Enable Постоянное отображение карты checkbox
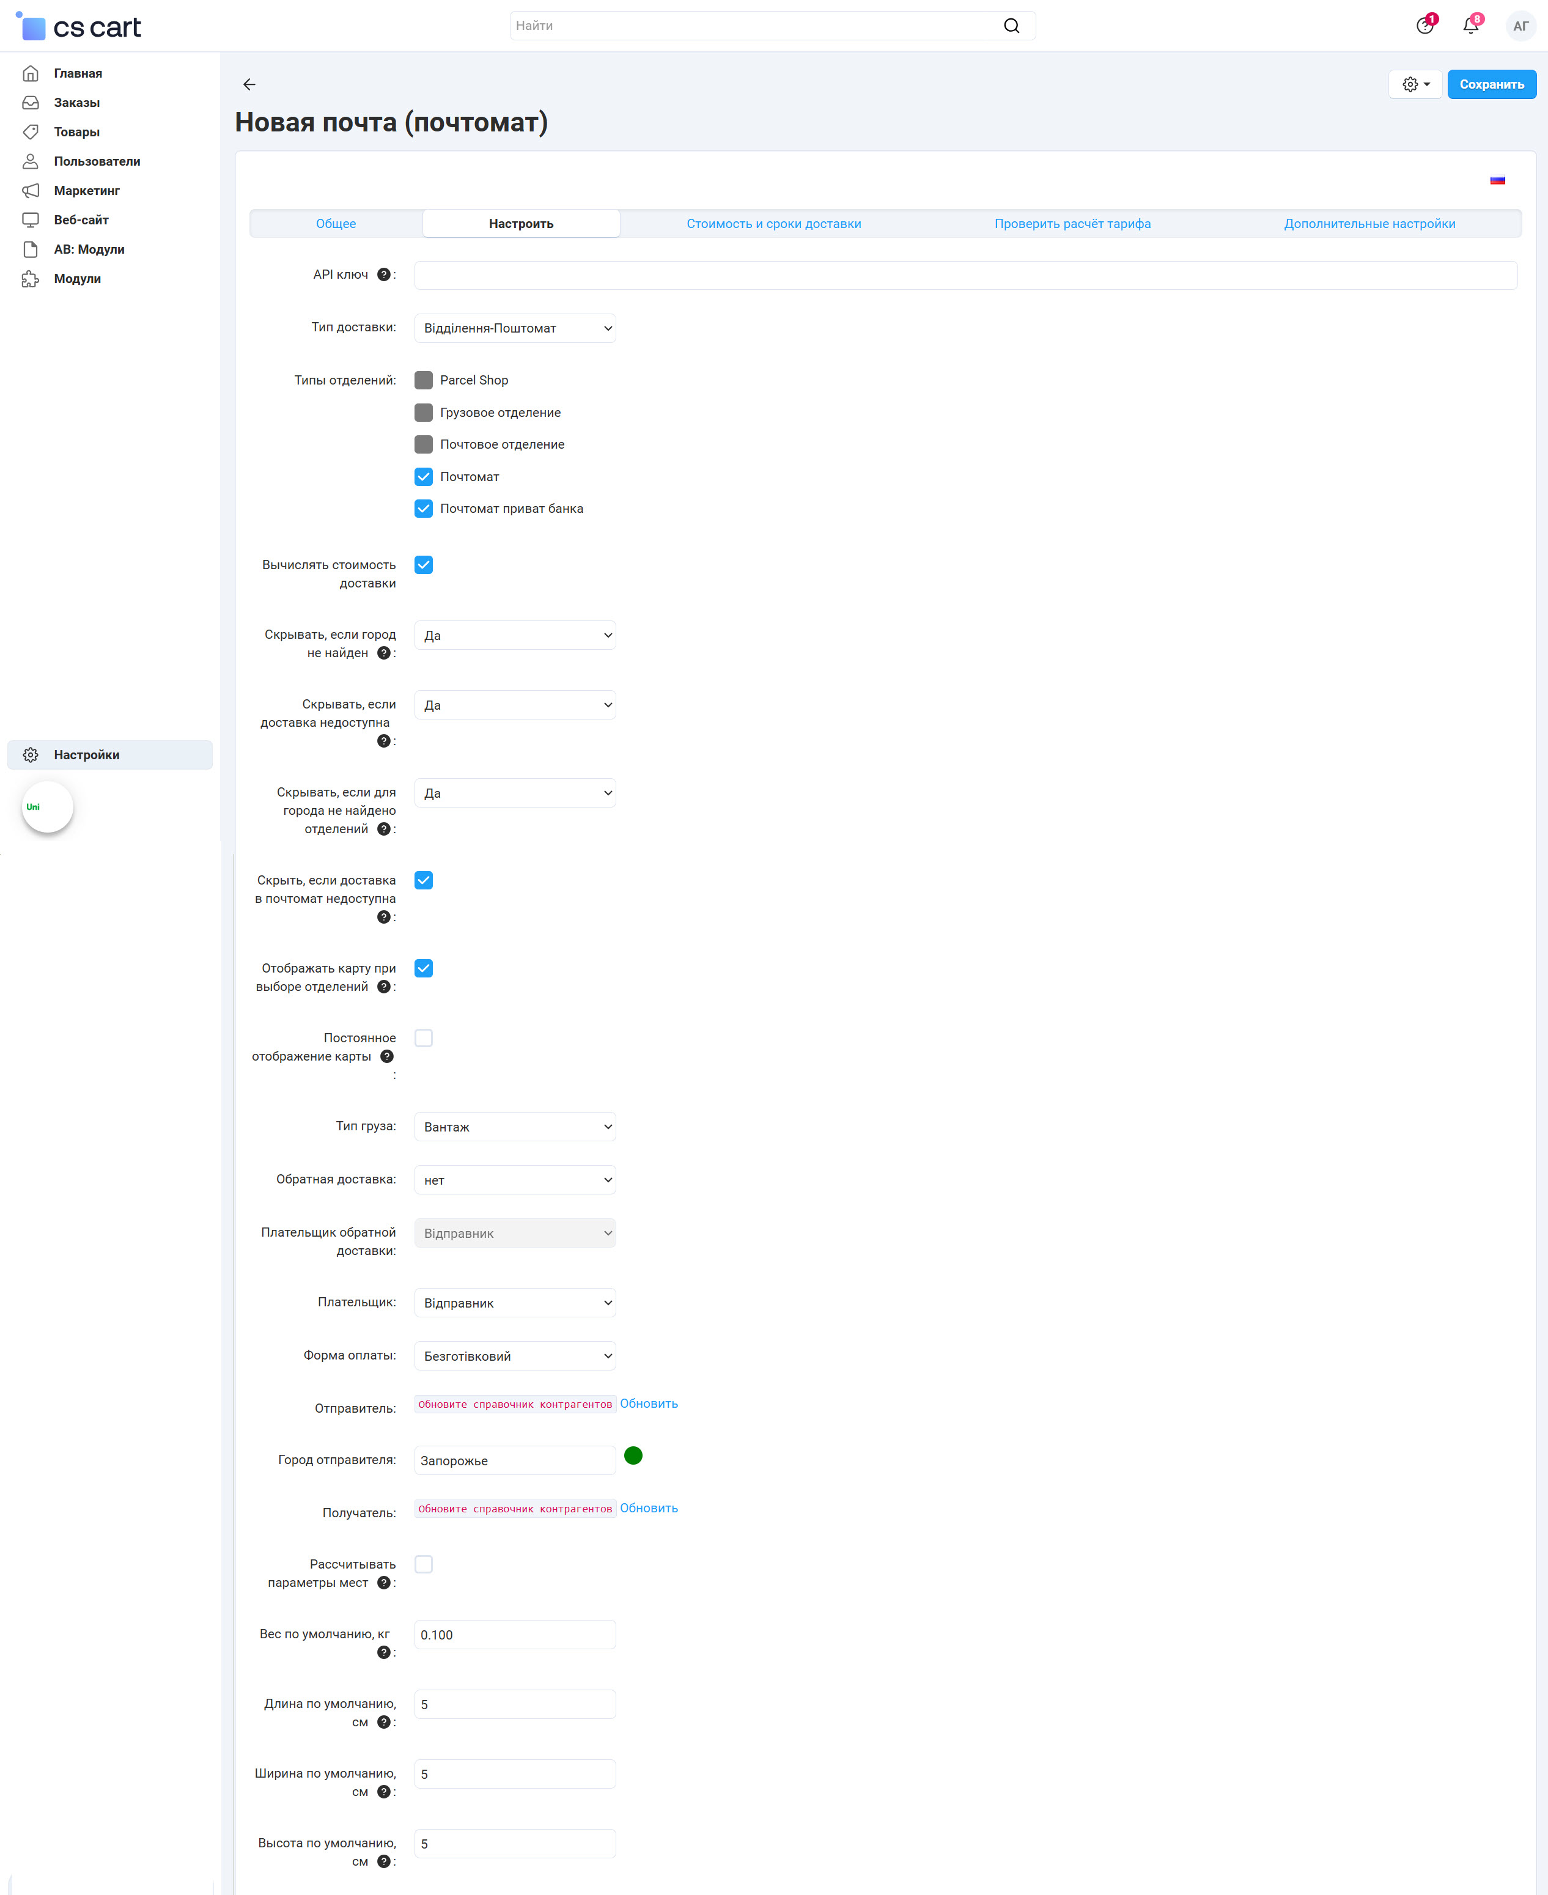The image size is (1548, 1895). pos(424,1037)
